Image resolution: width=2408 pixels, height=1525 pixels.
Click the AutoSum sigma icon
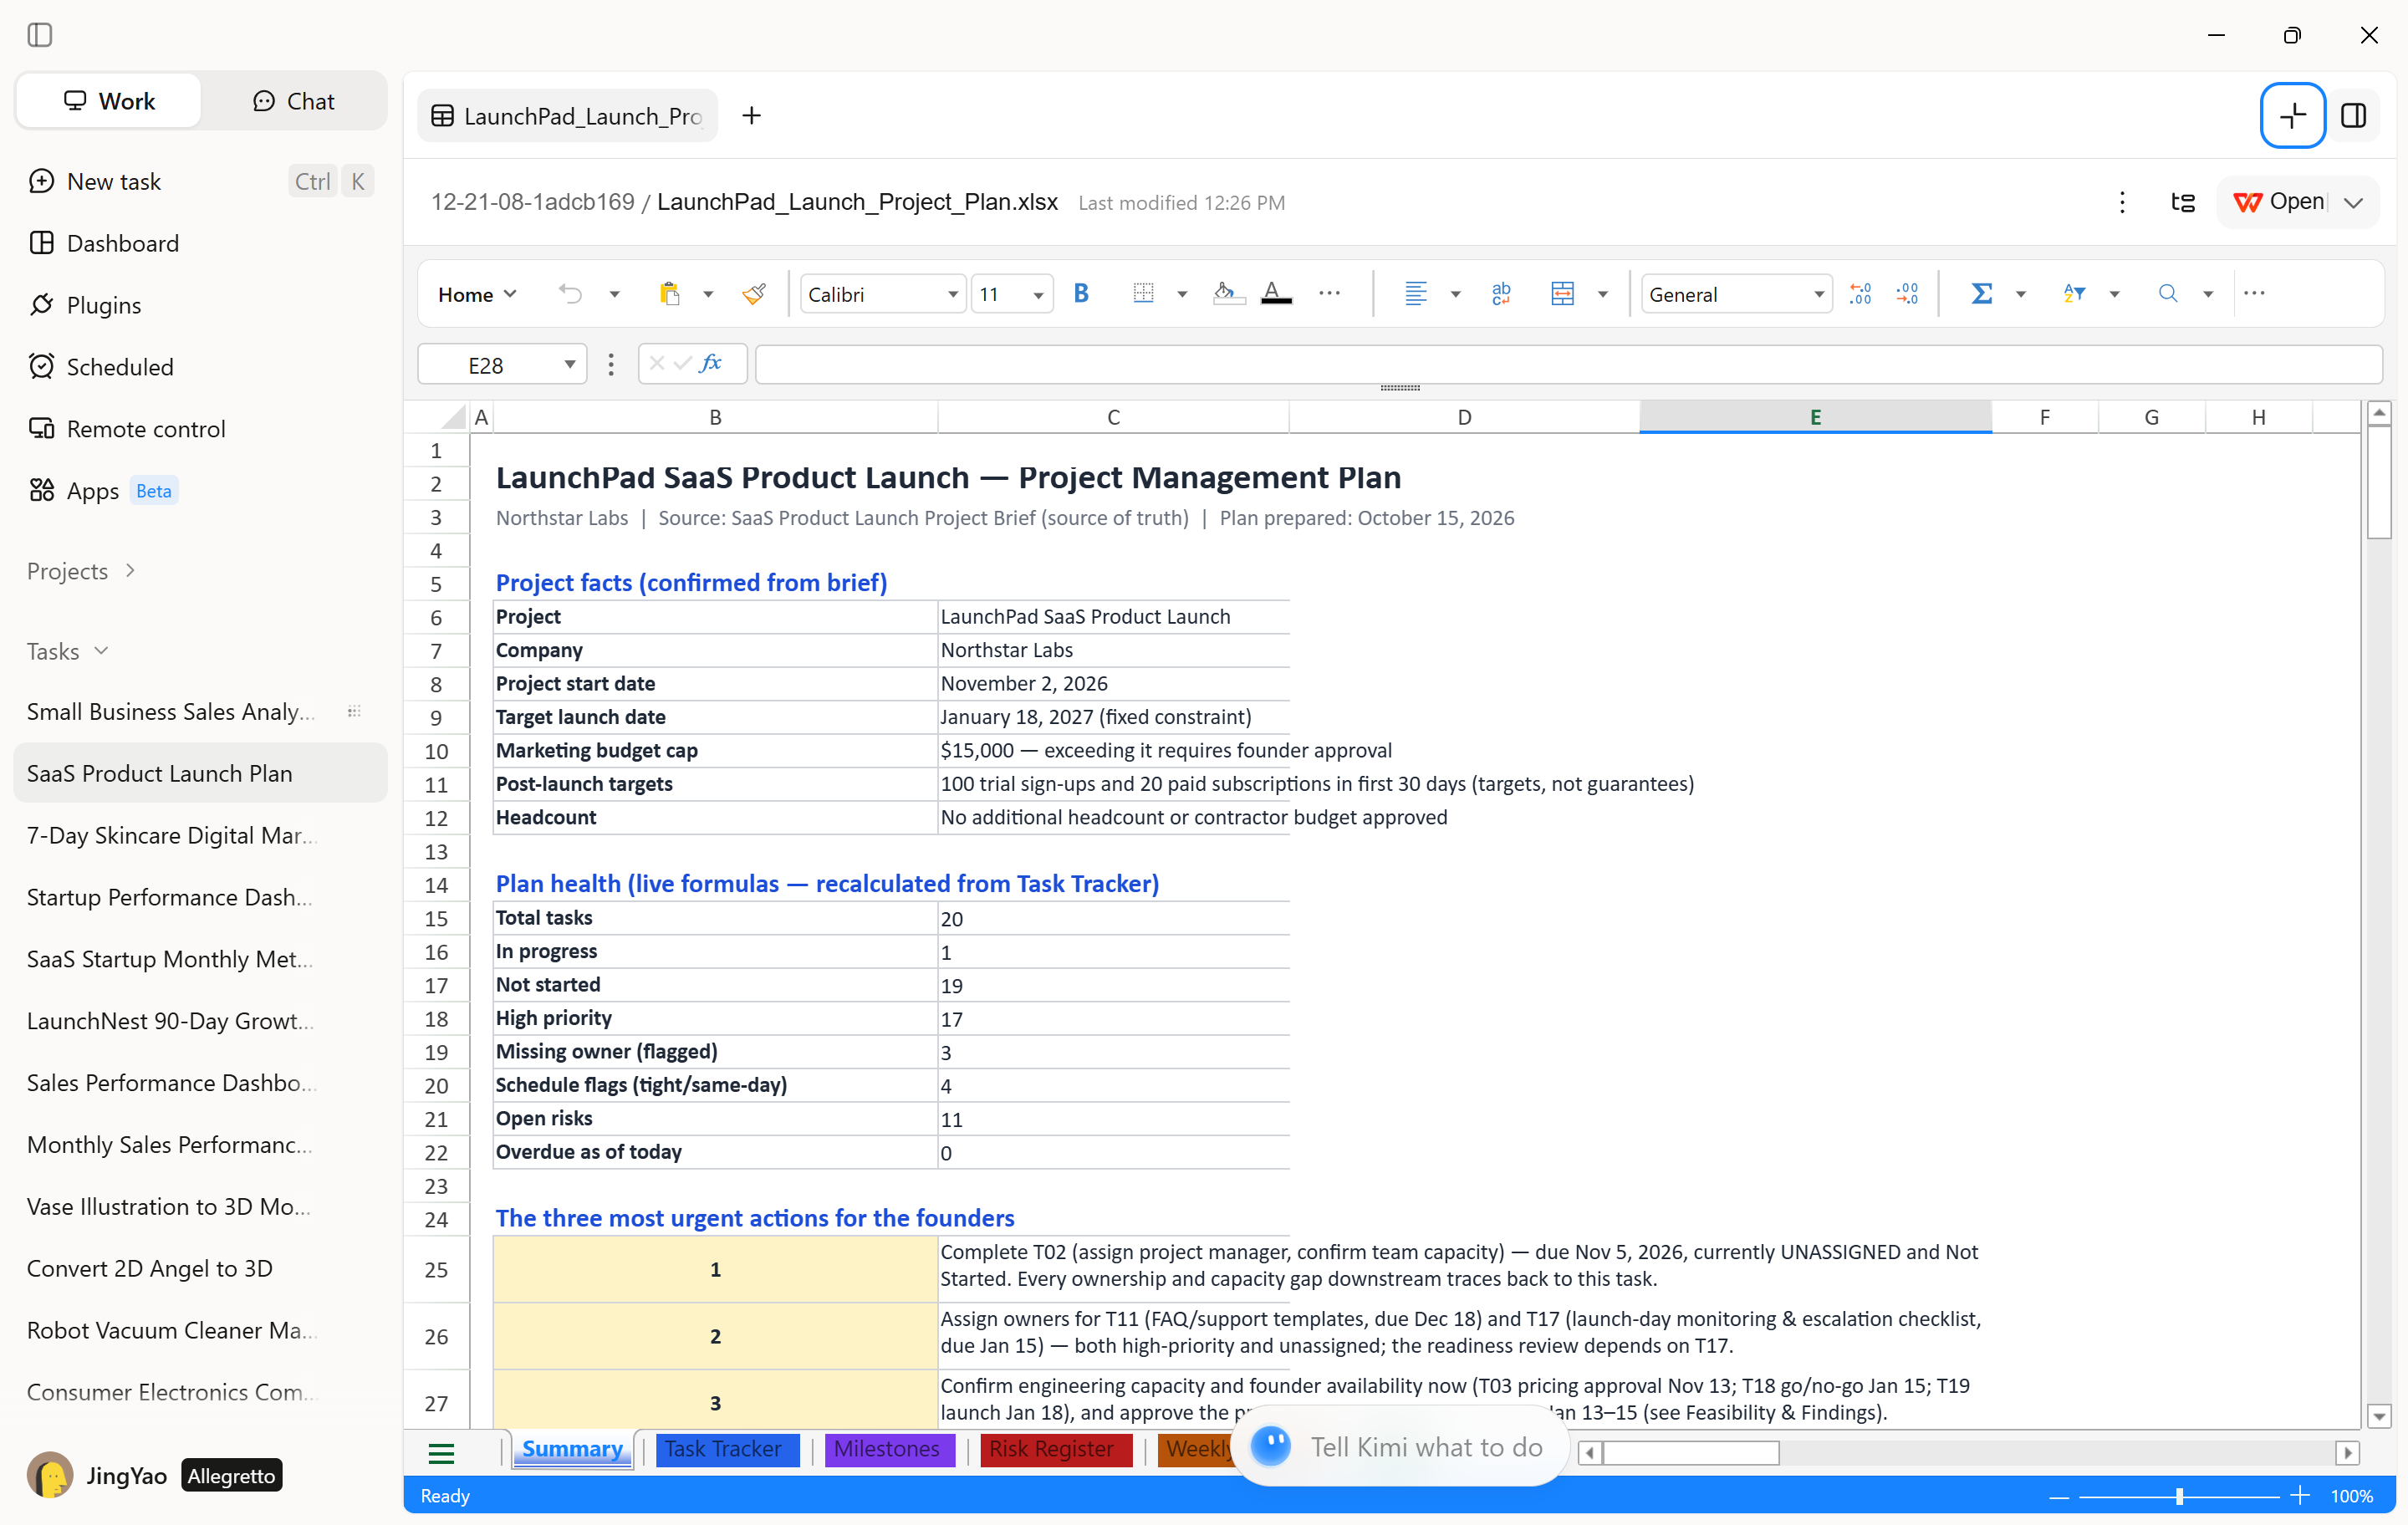tap(1981, 294)
